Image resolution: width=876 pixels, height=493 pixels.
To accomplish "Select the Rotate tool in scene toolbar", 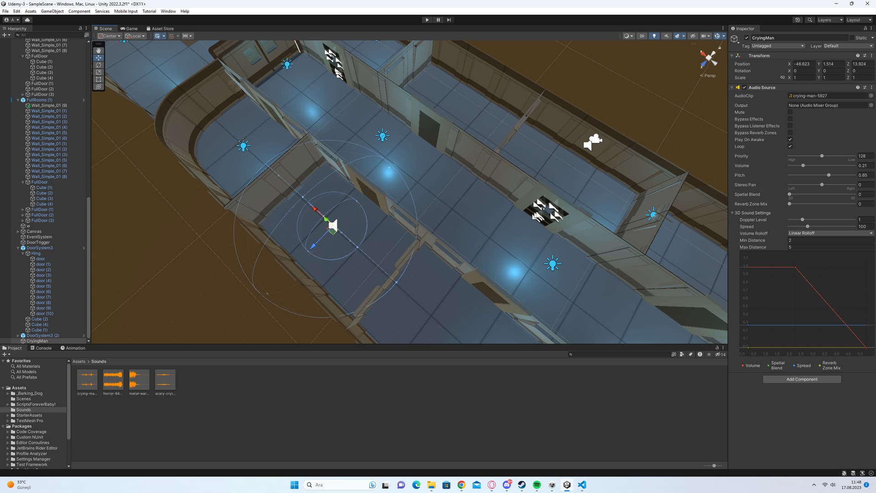I will click(x=99, y=65).
